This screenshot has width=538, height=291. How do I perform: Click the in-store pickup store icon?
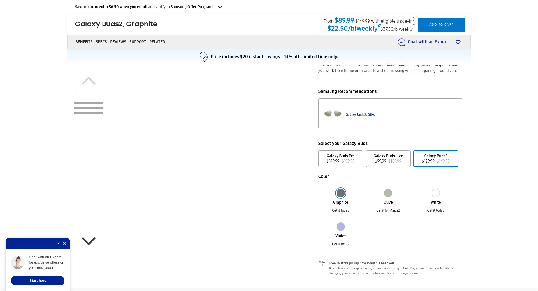coord(322,263)
